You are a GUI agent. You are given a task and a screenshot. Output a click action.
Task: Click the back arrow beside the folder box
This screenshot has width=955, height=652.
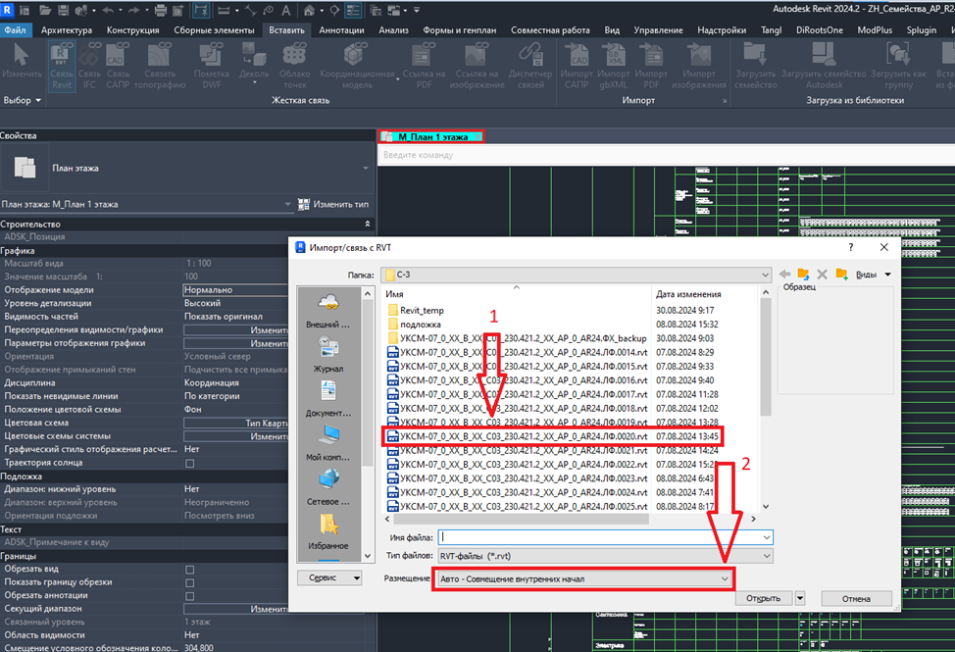[784, 274]
